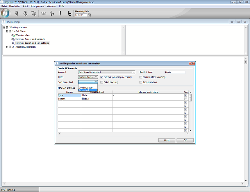The height and width of the screenshot is (192, 250).
Task: Open the Hilfe menu
Action: [62, 6]
